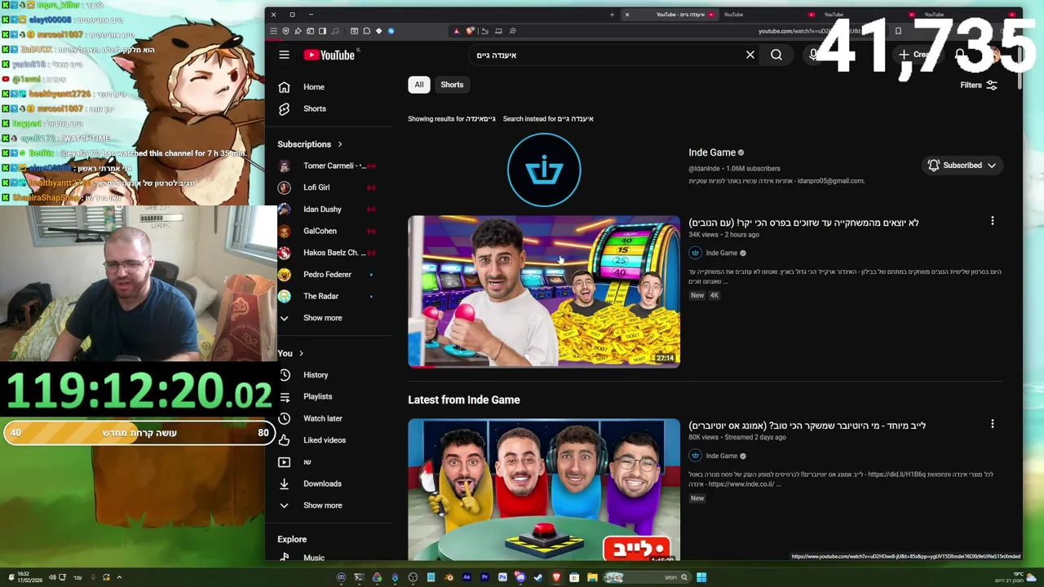Open more options for the first video
Viewport: 1044px width, 587px height.
coord(993,221)
